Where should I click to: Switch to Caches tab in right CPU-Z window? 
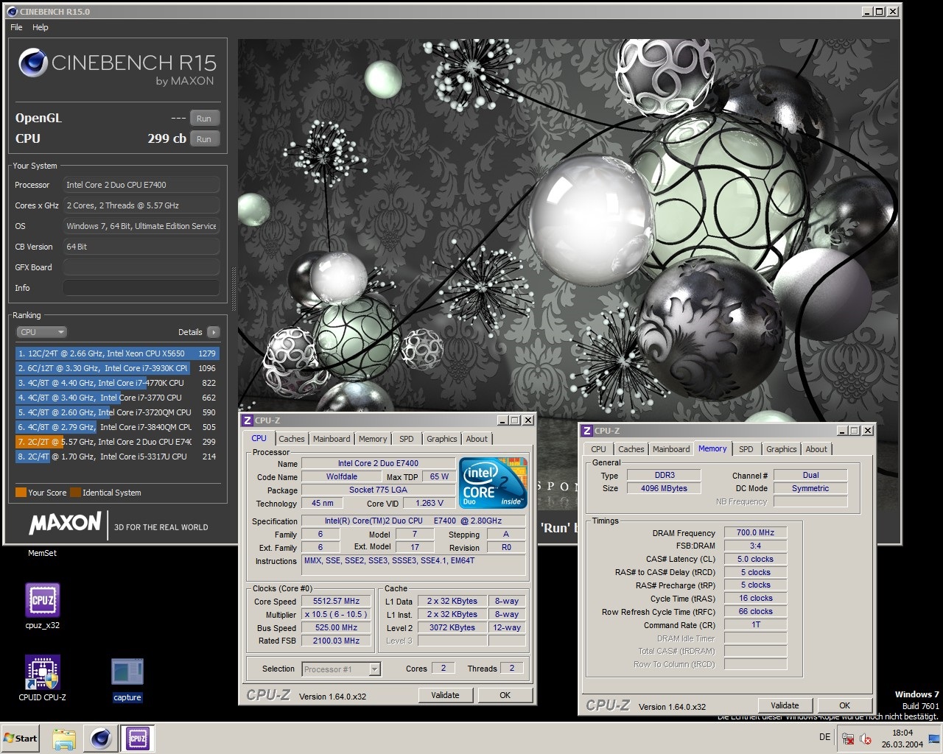pos(631,449)
